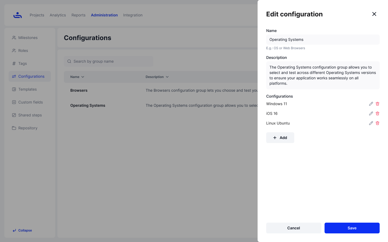Open Templates in the sidebar
Viewport: 388px width, 242px height.
pyautogui.click(x=27, y=89)
